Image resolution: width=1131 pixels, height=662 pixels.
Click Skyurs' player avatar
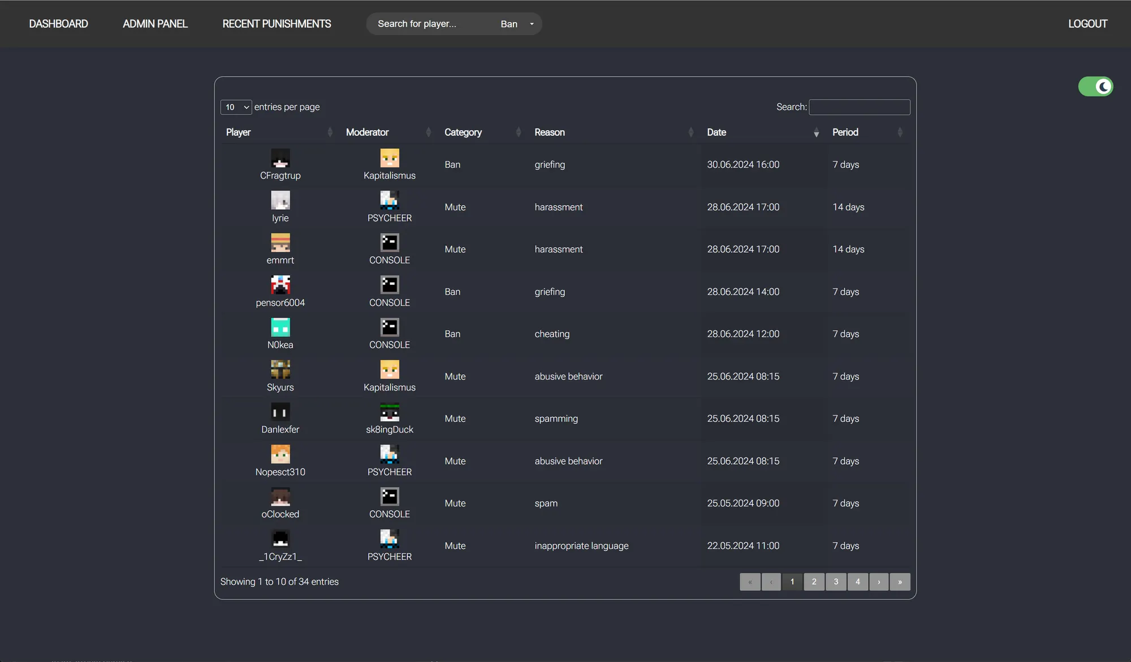280,370
